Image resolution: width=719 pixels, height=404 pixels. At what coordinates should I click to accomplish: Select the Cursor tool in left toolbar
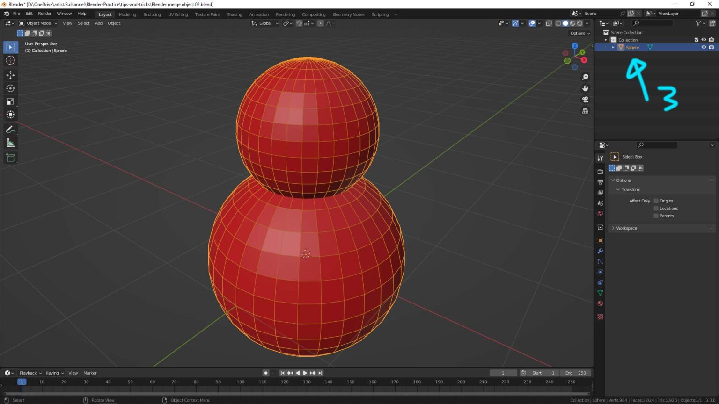coord(10,60)
